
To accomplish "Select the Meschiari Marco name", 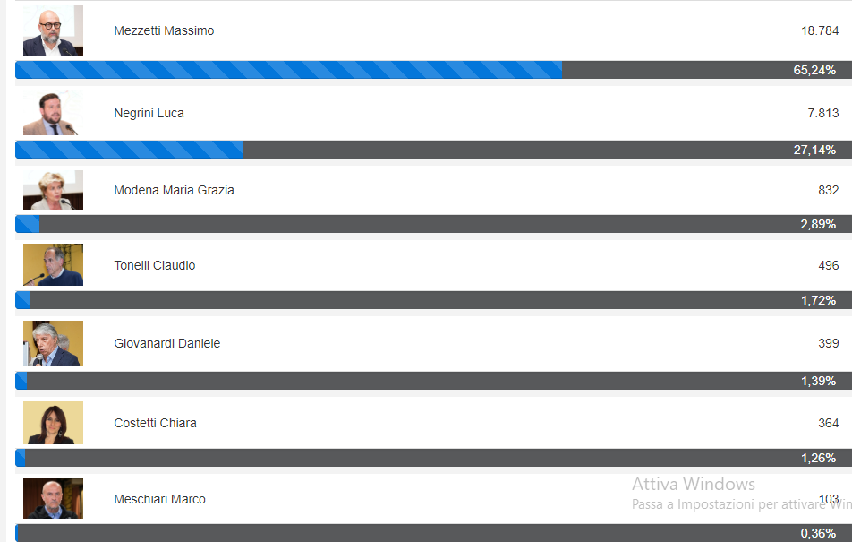I will click(x=159, y=500).
